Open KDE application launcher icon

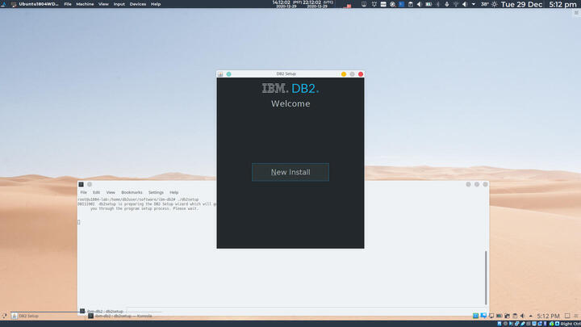click(x=4, y=316)
